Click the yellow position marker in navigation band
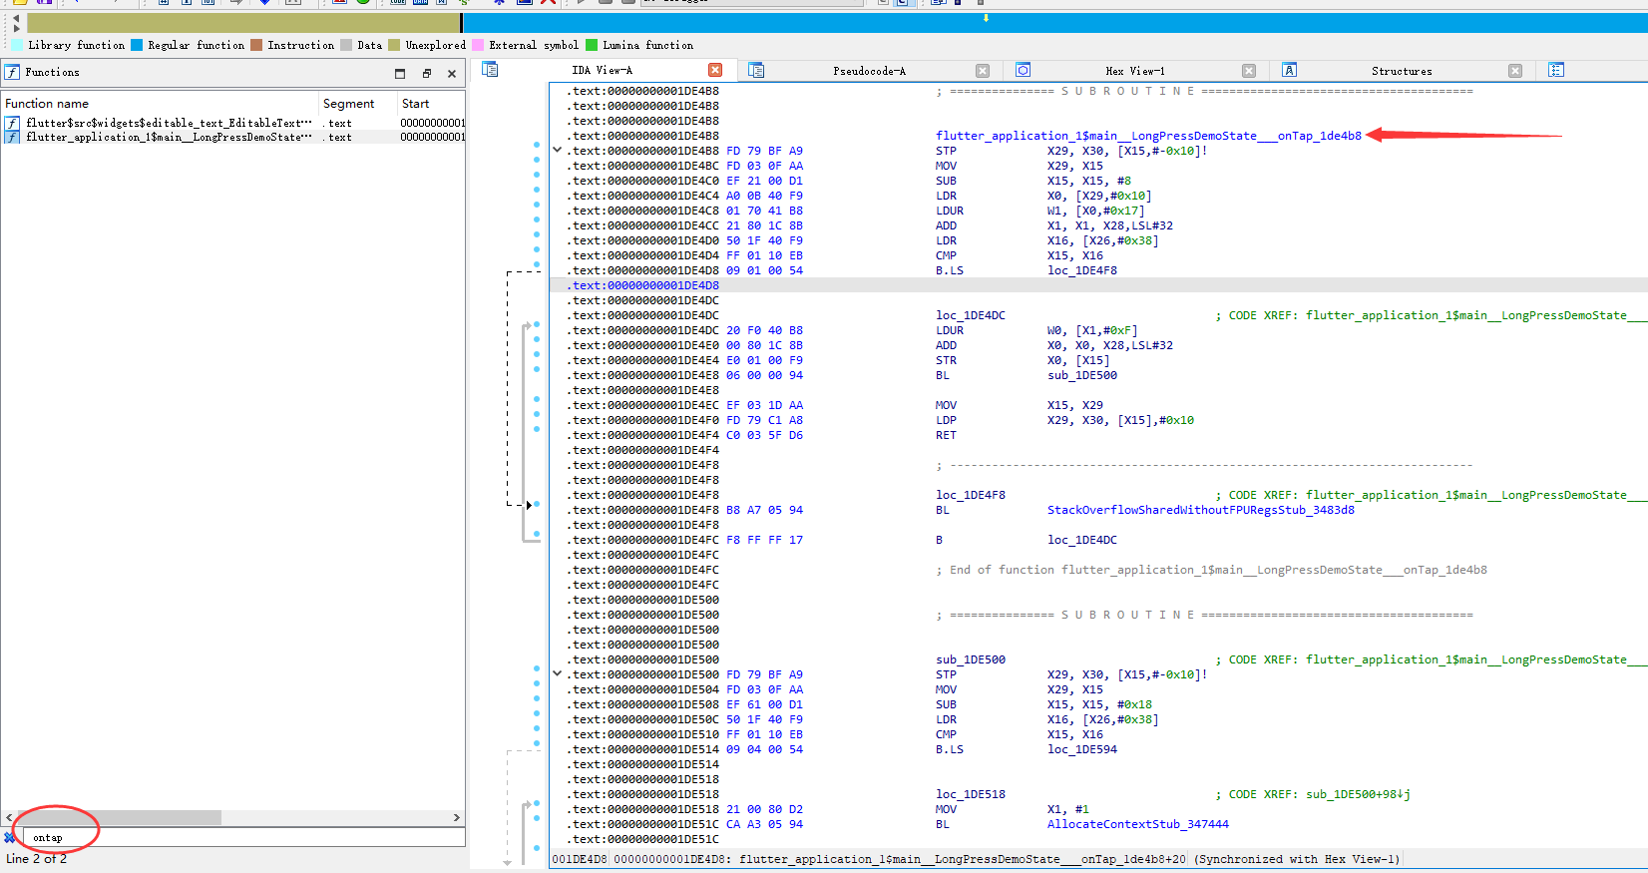 click(x=986, y=17)
